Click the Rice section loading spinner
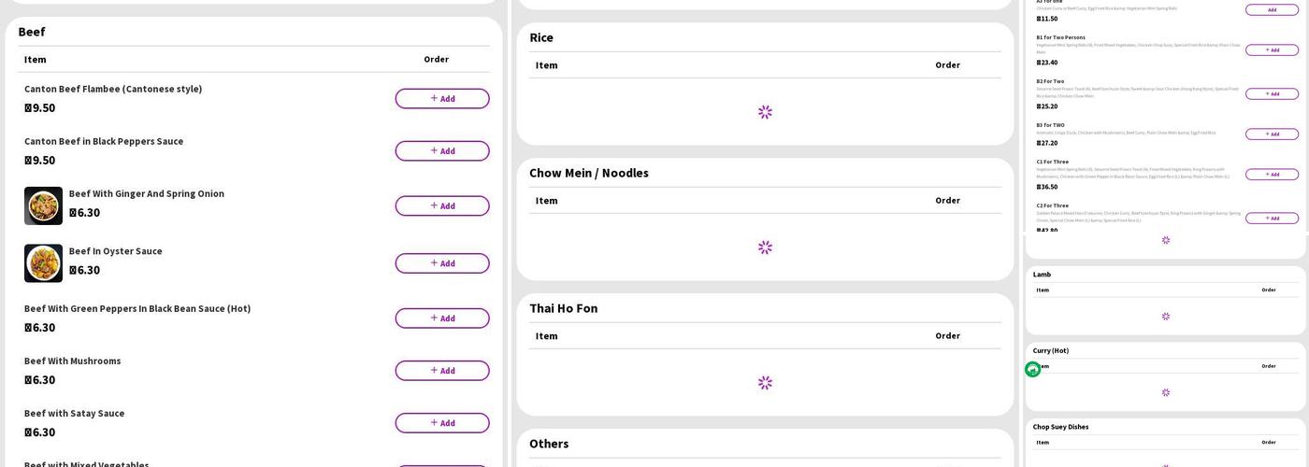The width and height of the screenshot is (1309, 467). click(765, 112)
